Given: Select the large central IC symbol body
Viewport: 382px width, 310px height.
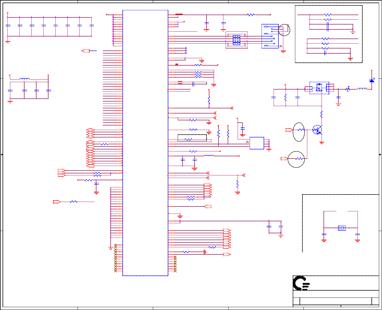Looking at the screenshot, I should pos(145,143).
